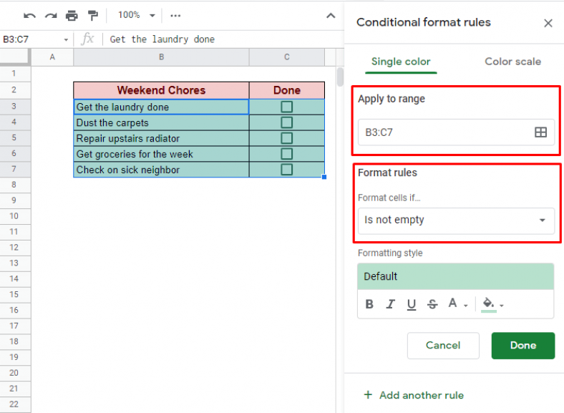The width and height of the screenshot is (564, 413).
Task: Open the Is not empty condition dropdown
Action: click(456, 220)
